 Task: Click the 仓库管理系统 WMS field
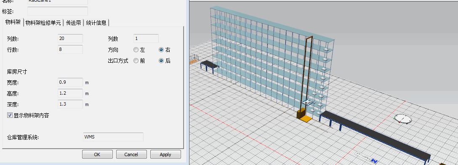(x=113, y=137)
